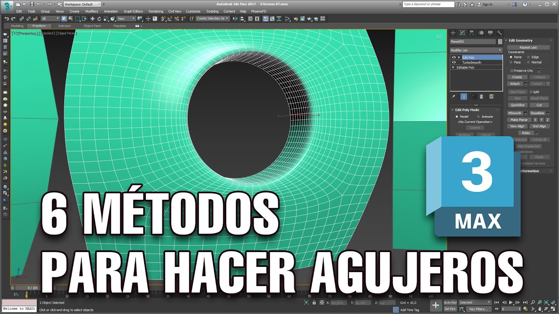Toggle the TurboSmooth modifier eye icon
559x314 pixels.
tap(454, 62)
